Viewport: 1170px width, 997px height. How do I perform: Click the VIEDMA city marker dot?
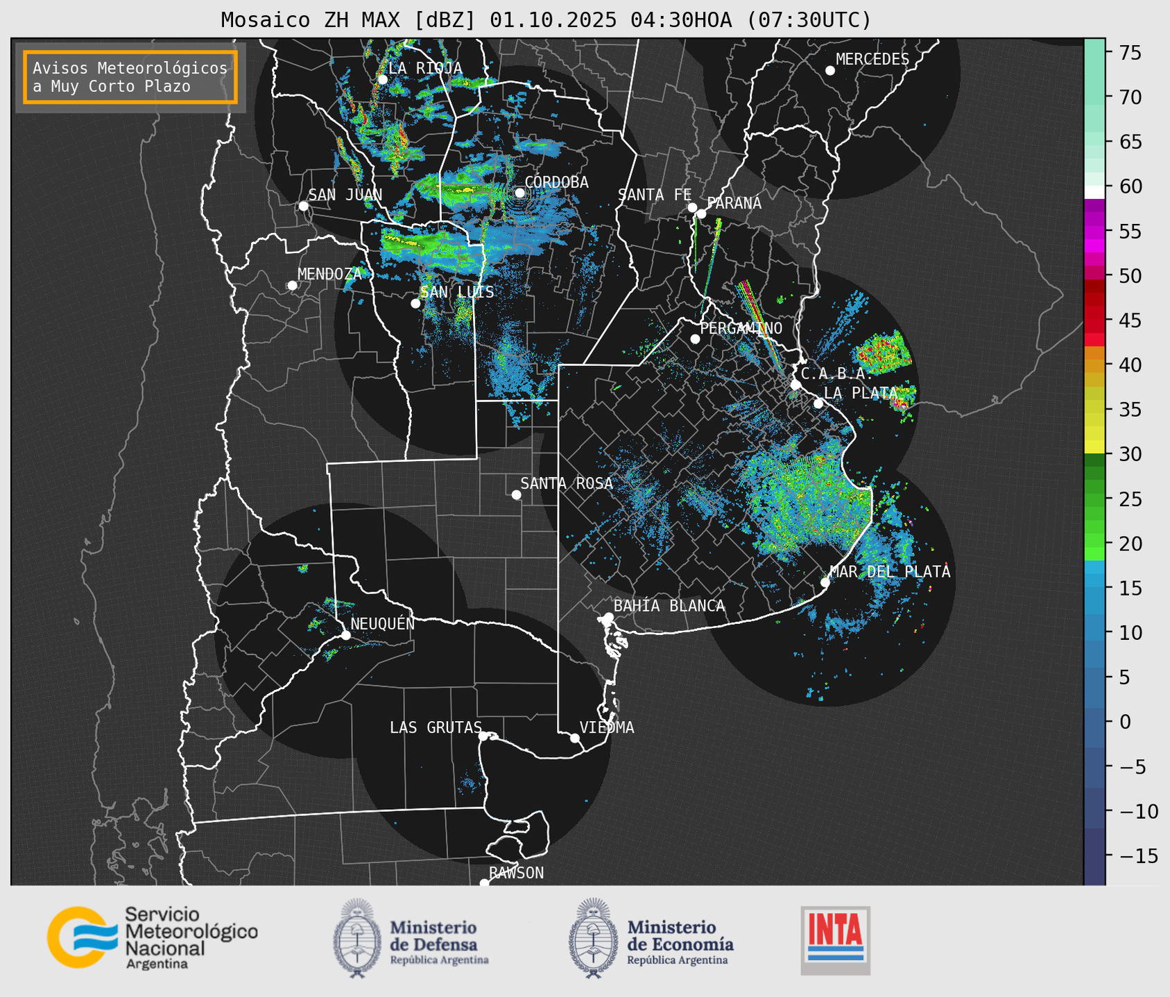(x=575, y=738)
